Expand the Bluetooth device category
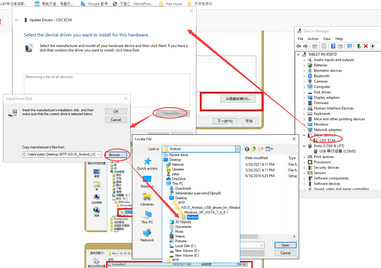This screenshot has height=268, width=381. (x=304, y=76)
